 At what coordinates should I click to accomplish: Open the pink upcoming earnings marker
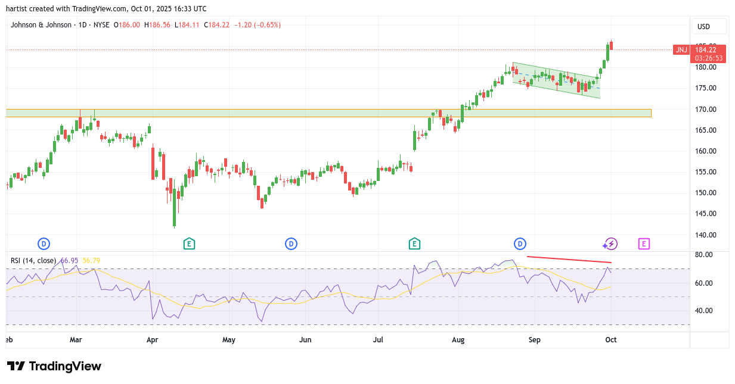(644, 243)
